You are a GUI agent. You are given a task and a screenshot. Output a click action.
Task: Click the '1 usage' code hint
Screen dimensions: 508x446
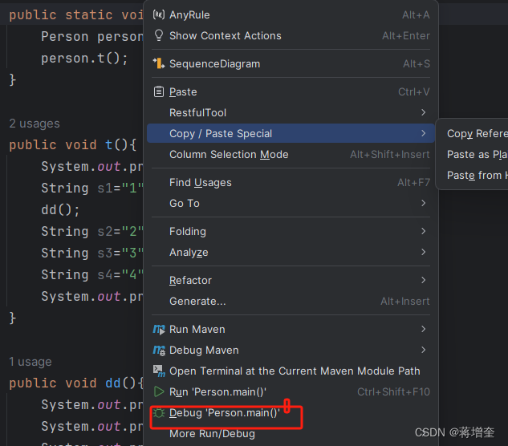(x=30, y=362)
